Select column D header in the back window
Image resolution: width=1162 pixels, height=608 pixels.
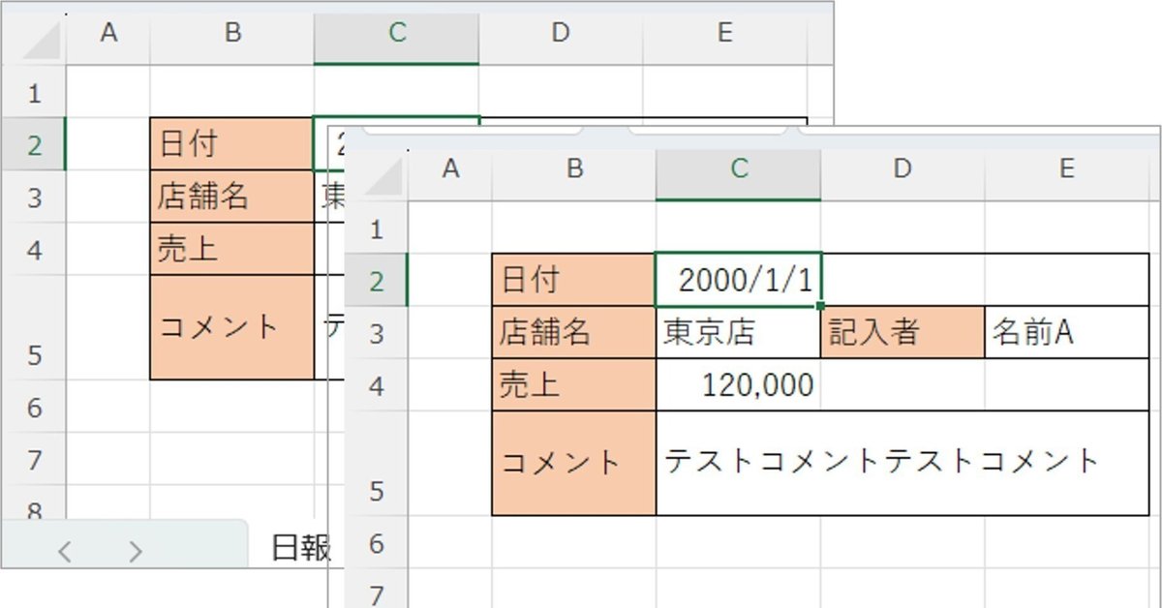point(559,32)
